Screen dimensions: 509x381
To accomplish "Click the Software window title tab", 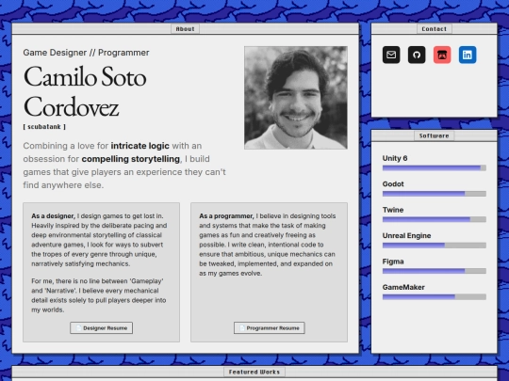I will [x=435, y=135].
